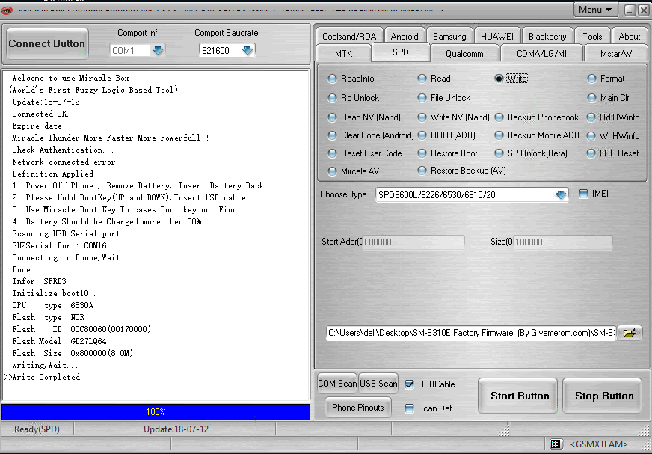The height and width of the screenshot is (454, 652).
Task: Click the 100% progress bar
Action: (x=156, y=412)
